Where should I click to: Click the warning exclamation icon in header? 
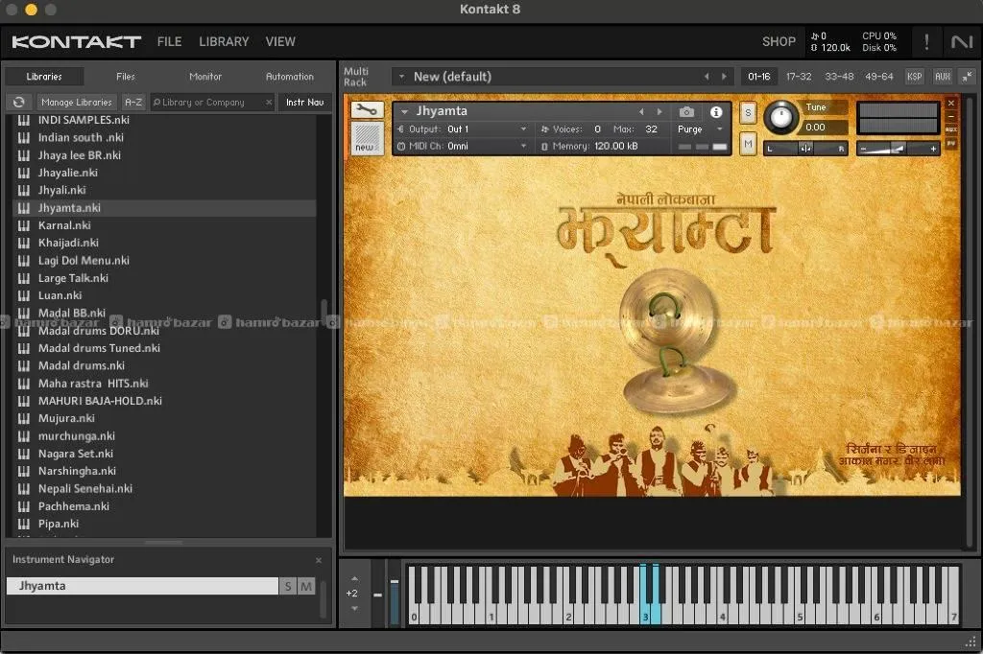tap(926, 42)
